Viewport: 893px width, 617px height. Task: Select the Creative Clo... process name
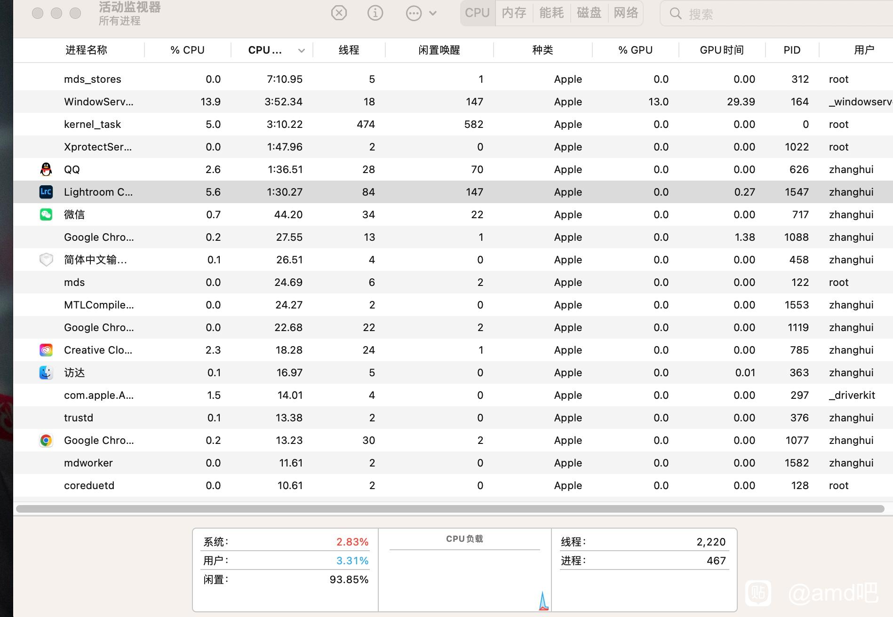point(98,350)
